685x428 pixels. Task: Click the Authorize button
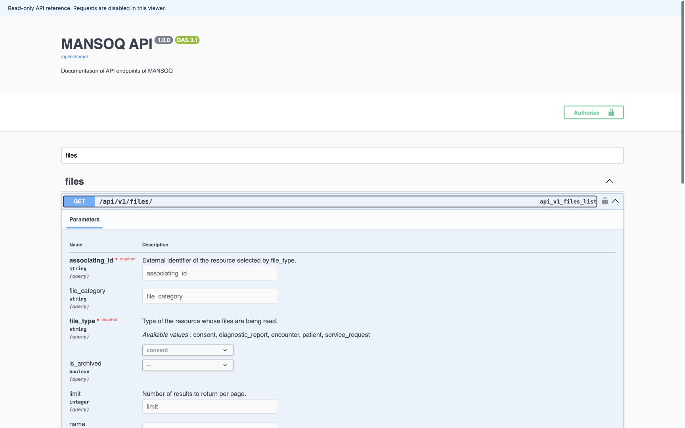(x=593, y=113)
